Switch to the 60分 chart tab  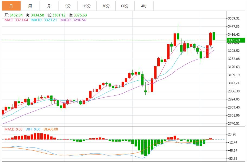click(x=125, y=6)
